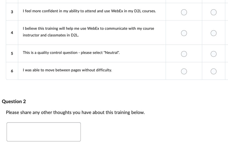Screen dimensions: 228x143
Task: Click row number 3 cell
Action: pos(12,12)
